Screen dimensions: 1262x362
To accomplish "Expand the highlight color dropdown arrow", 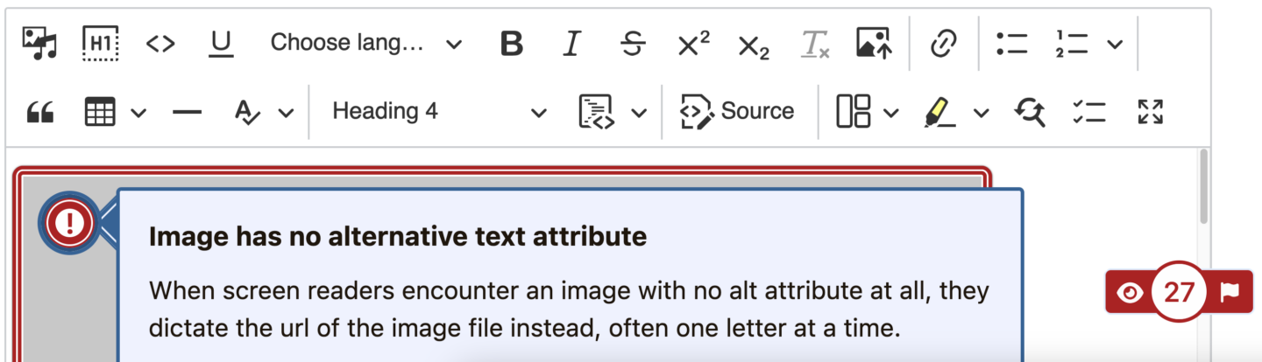I will [982, 112].
